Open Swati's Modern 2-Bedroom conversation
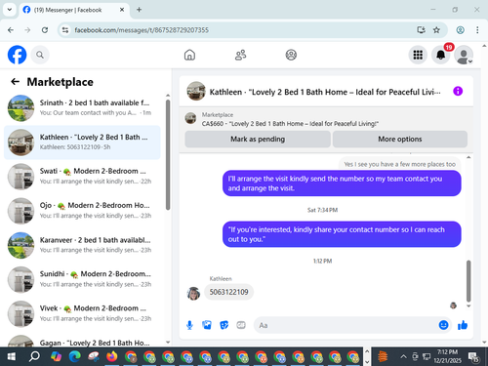This screenshot has width=488, height=366. coord(82,177)
